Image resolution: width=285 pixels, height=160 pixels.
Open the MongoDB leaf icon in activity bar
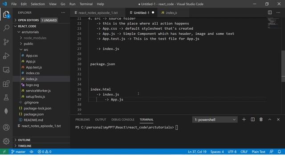[6, 111]
